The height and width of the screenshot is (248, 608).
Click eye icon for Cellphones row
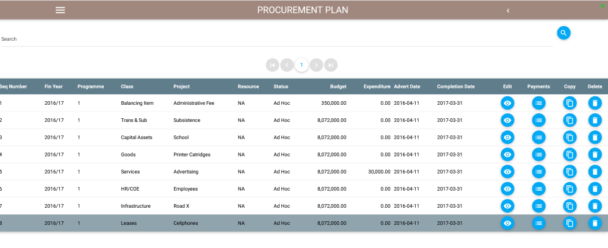click(x=507, y=224)
